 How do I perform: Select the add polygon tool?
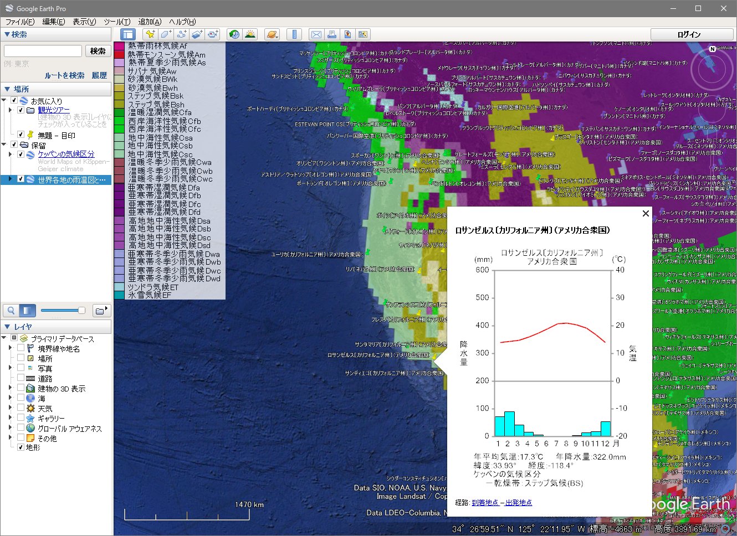(x=166, y=34)
